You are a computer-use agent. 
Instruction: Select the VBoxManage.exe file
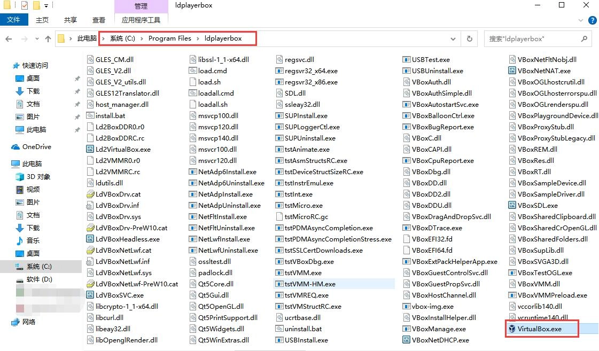(434, 329)
